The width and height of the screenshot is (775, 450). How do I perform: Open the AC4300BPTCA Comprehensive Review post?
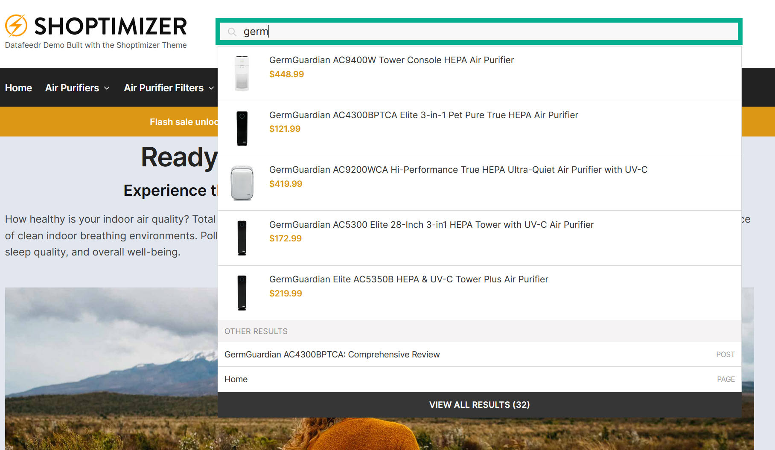pos(479,354)
